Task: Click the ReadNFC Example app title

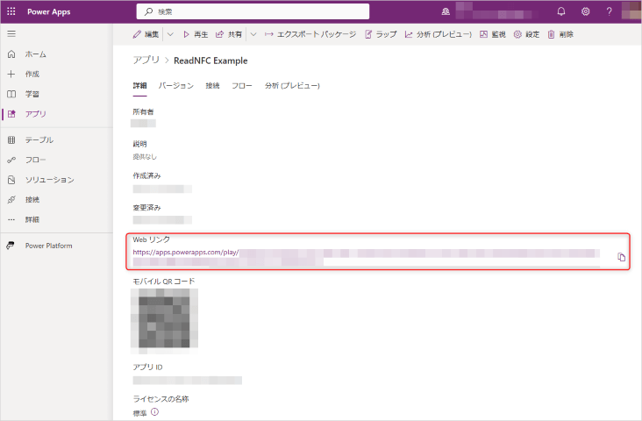Action: pos(210,61)
